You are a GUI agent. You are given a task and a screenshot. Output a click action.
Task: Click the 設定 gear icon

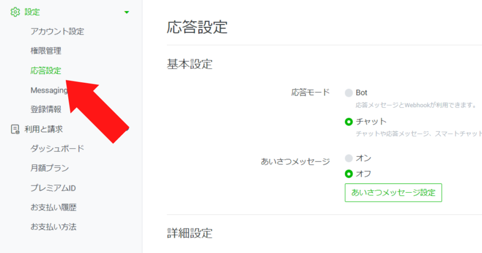[15, 12]
